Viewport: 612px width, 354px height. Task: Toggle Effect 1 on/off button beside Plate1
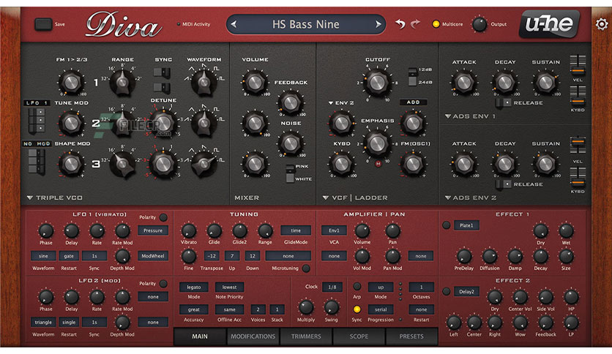pyautogui.click(x=446, y=225)
